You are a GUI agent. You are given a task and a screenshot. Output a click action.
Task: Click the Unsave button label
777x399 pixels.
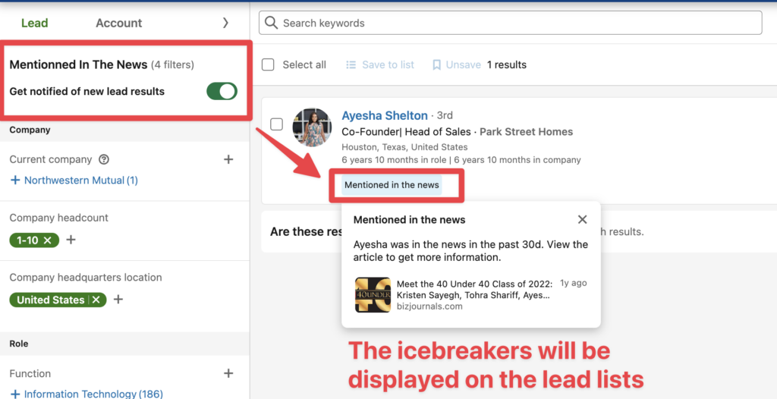coord(464,65)
